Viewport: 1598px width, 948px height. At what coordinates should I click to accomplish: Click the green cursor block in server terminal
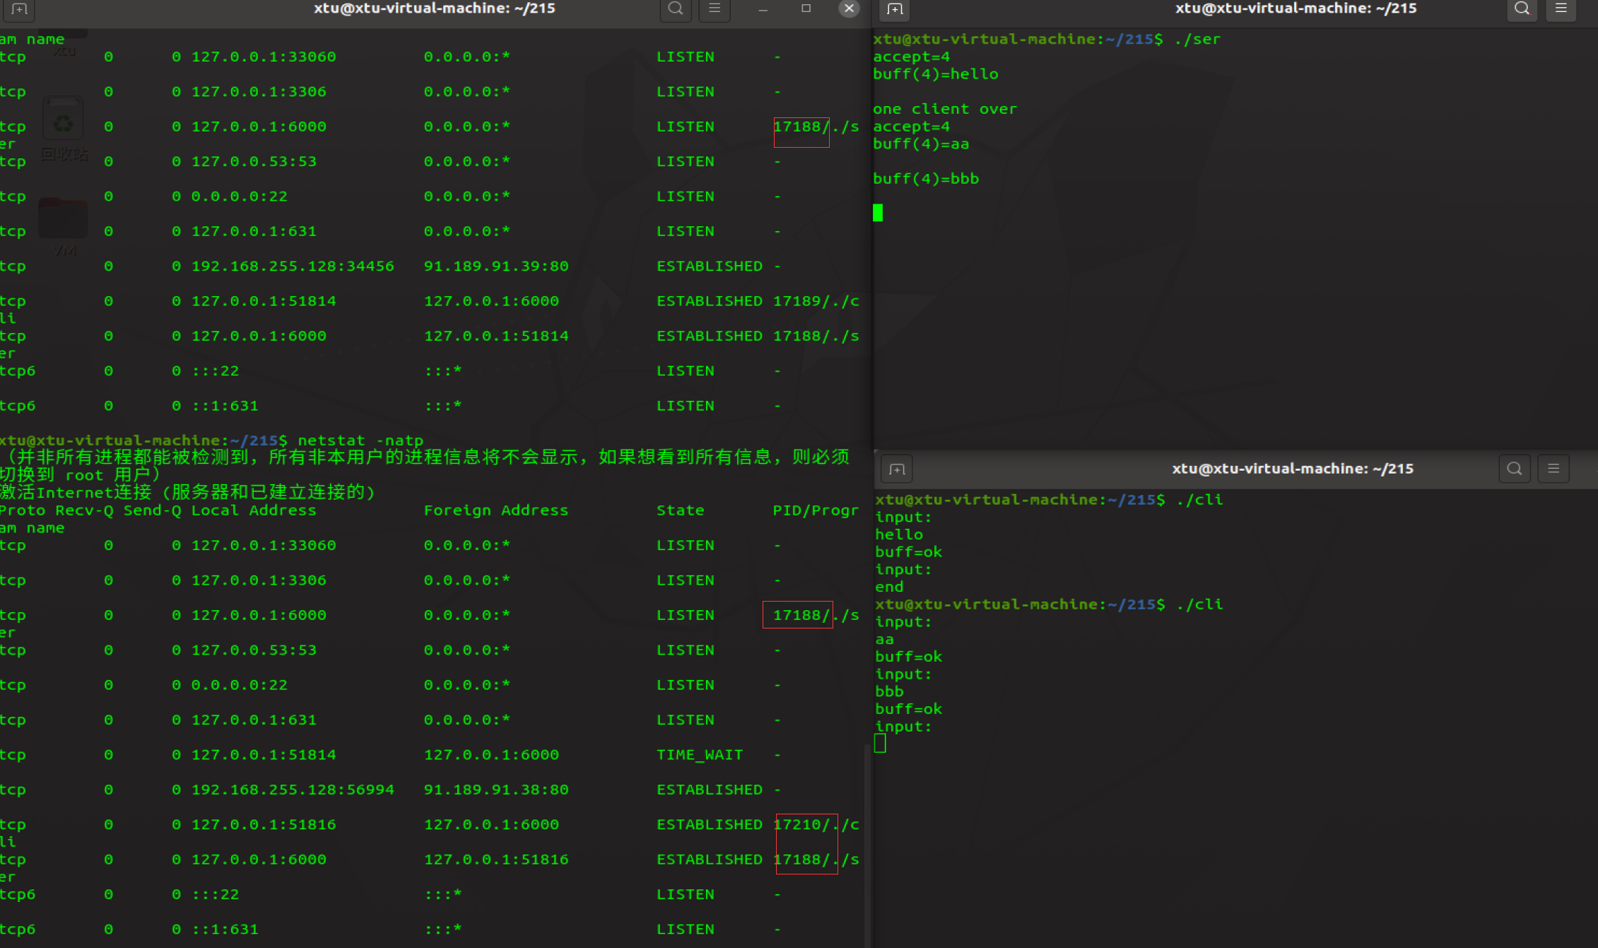tap(878, 213)
